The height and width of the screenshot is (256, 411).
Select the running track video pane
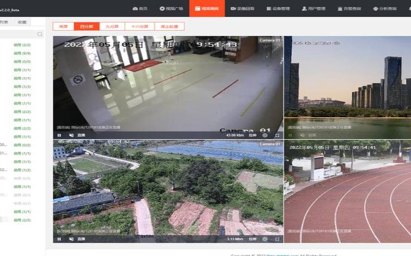click(348, 191)
